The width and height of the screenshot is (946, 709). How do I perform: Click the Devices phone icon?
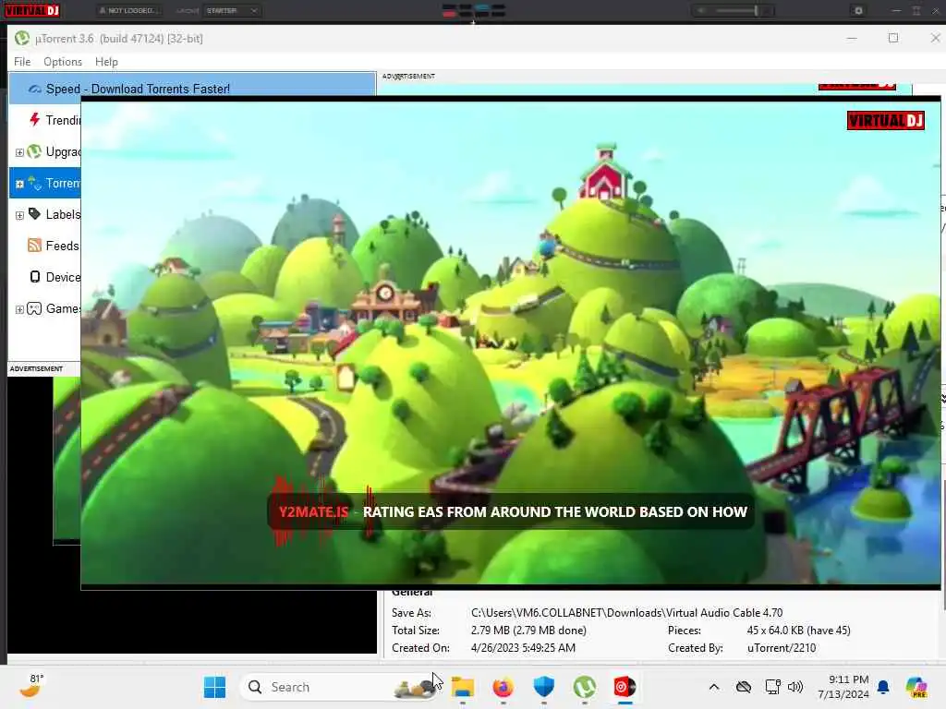click(x=35, y=277)
